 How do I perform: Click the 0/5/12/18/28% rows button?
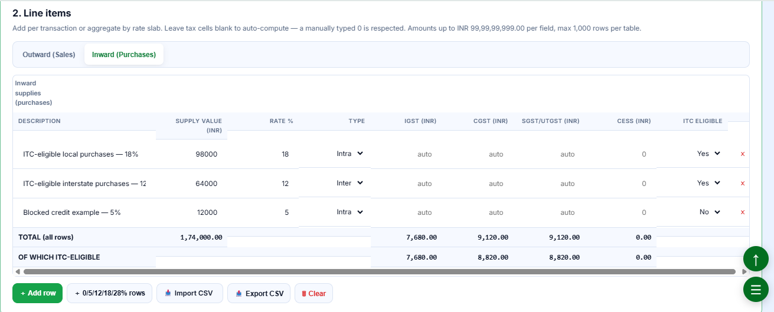[110, 293]
